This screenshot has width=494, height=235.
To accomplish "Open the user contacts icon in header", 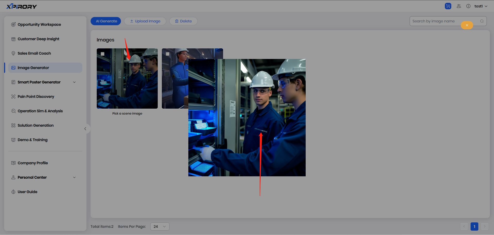I will (x=459, y=6).
